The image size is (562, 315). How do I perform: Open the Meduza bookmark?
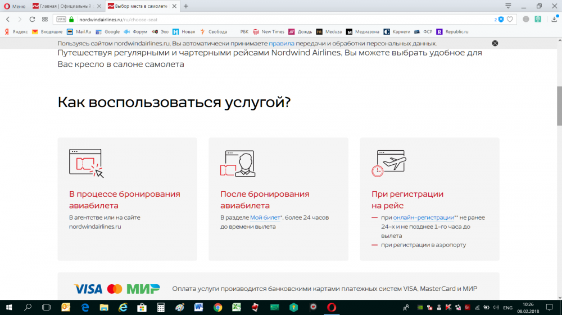[329, 32]
